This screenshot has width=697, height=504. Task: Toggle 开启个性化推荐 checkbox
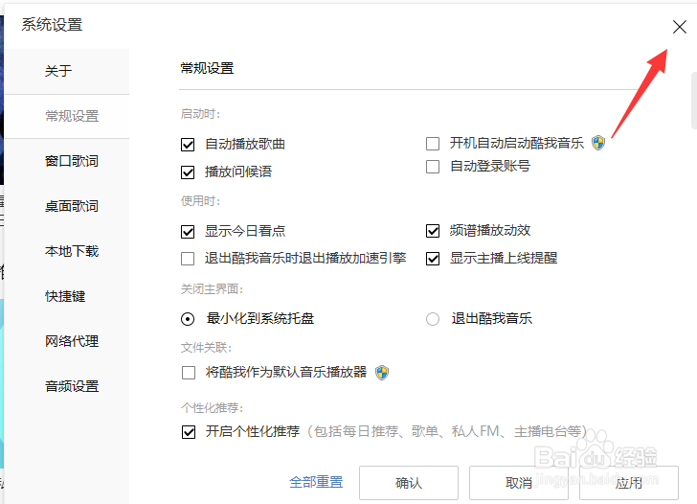pyautogui.click(x=189, y=432)
